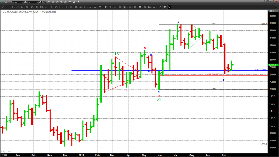Click the pencil edit icon in top toolbar
This screenshot has height=157, width=279.
(44, 2)
